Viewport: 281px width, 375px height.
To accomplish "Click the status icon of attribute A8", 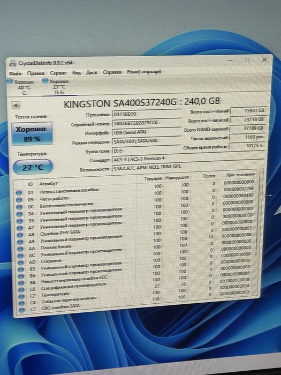I will tap(20, 235).
